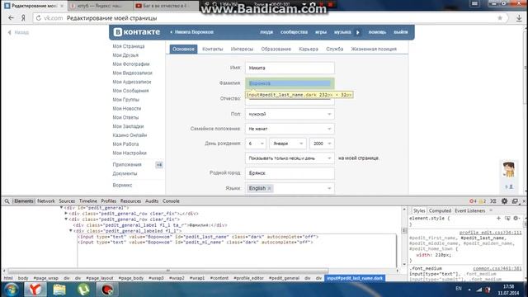Click the Yandex 'Я' home icon
Image resolution: width=528 pixels, height=297 pixels.
(x=23, y=18)
